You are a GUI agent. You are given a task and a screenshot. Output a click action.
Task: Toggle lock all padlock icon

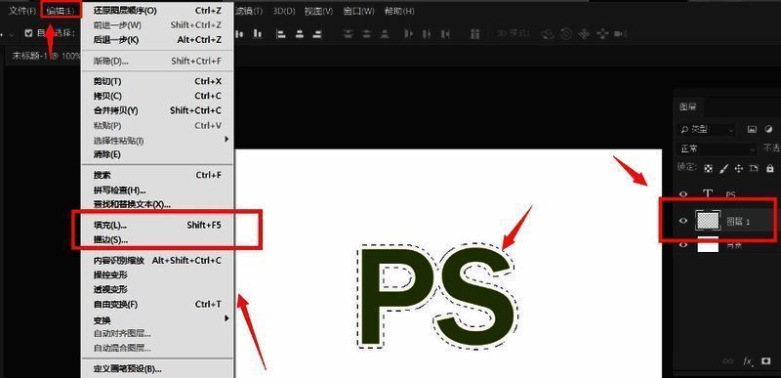pos(770,169)
